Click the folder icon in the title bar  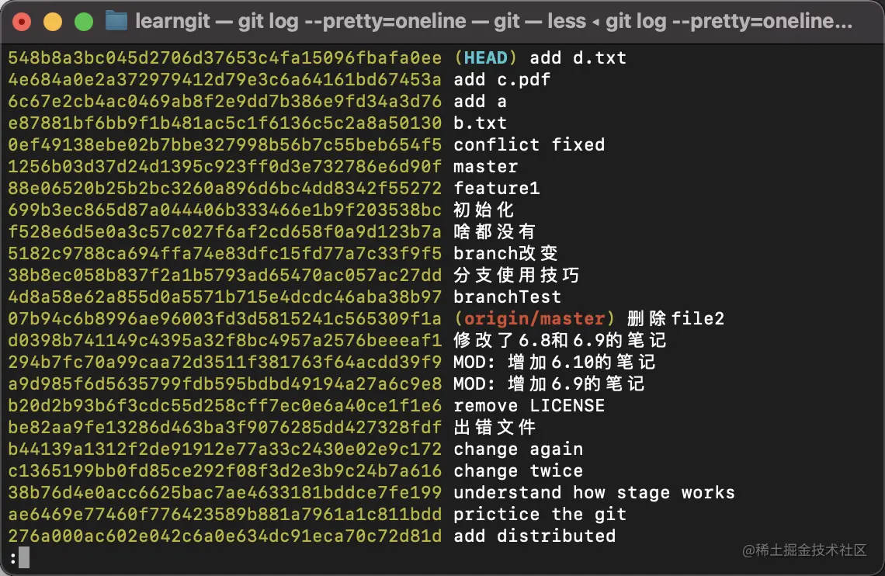tap(116, 21)
